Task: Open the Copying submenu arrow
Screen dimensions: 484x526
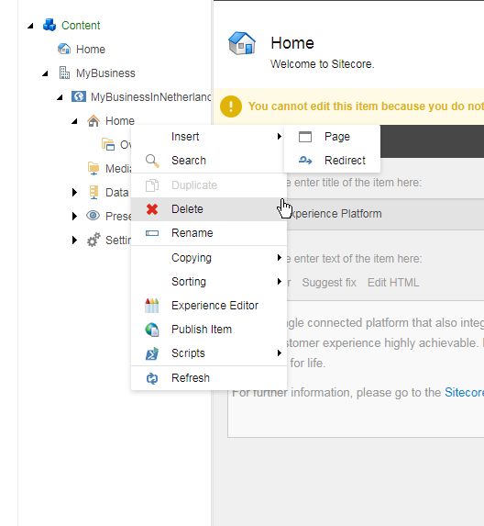Action: point(279,258)
